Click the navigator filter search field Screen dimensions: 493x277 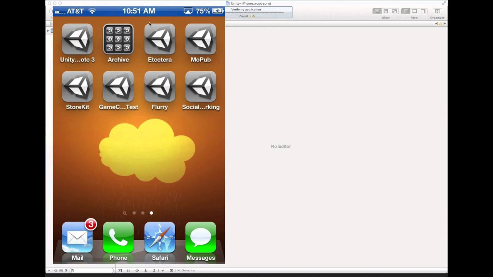coord(92,270)
